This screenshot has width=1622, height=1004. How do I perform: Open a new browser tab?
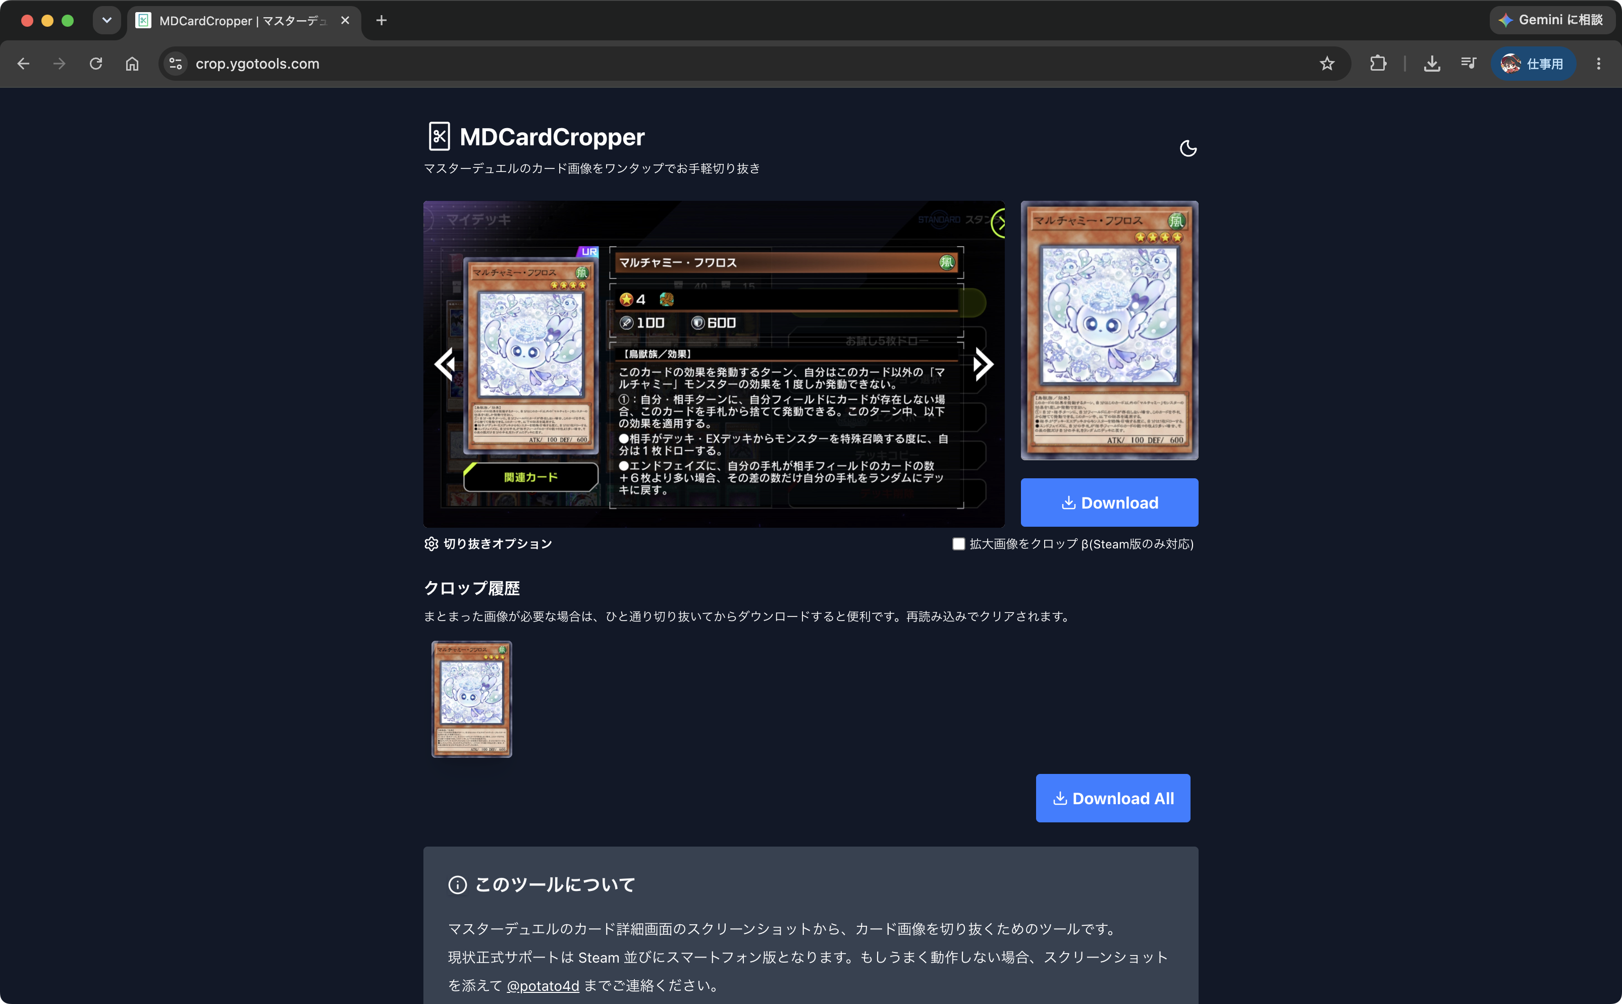point(381,21)
